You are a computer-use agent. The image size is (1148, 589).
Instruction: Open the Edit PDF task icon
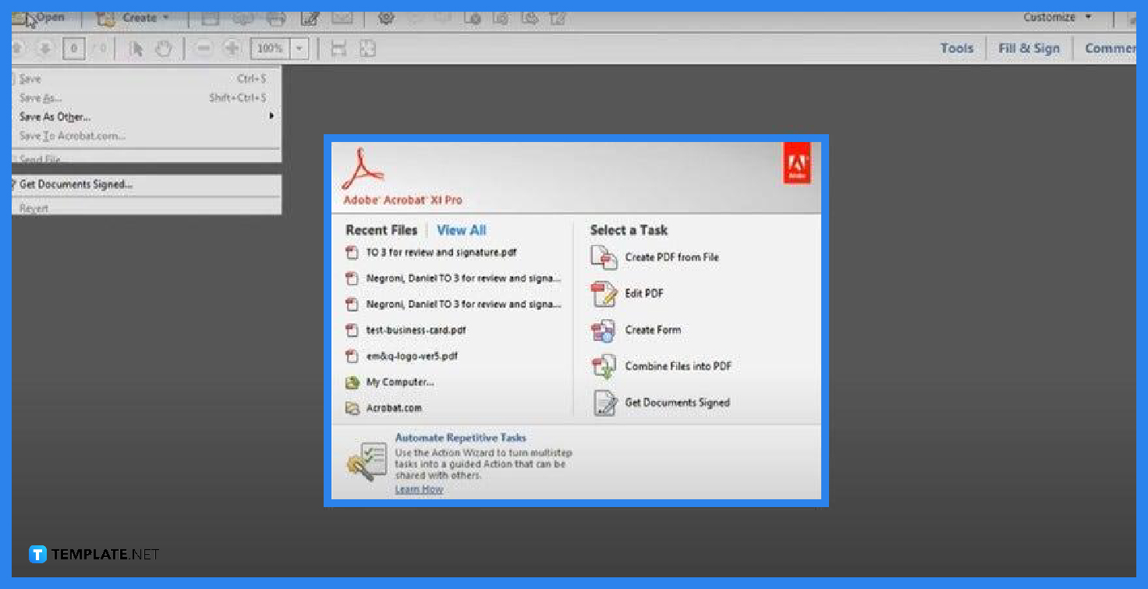(604, 294)
